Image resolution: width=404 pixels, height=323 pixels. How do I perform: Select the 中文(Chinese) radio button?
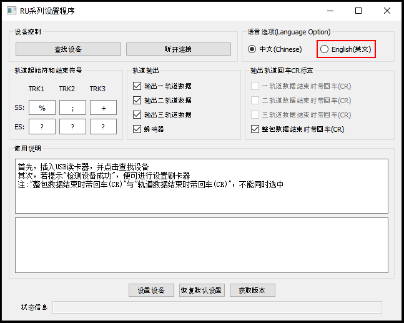tap(252, 49)
